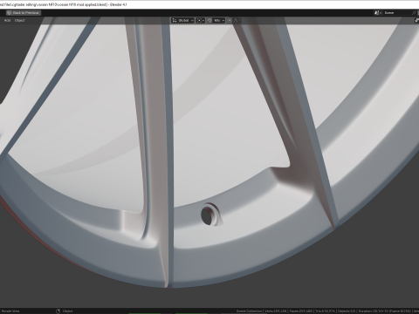Viewport: 419px width, 314px height.
Task: Toggle proportional editing icon
Action: click(230, 20)
